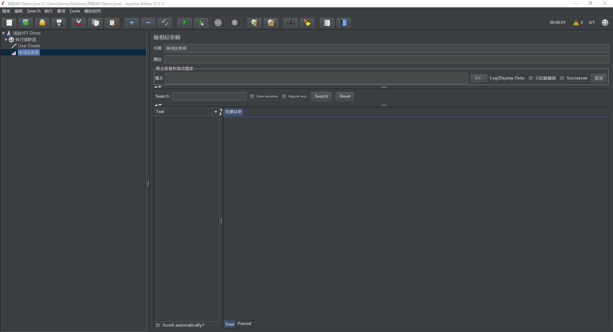Click the Clear All broom icon
The height and width of the screenshot is (332, 613).
click(271, 23)
